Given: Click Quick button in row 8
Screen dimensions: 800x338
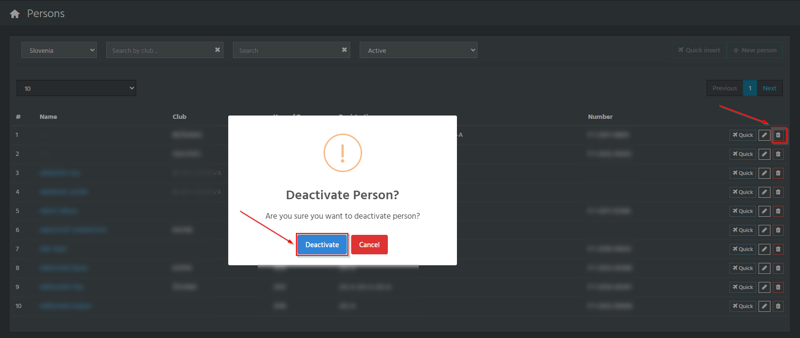Looking at the screenshot, I should 743,268.
